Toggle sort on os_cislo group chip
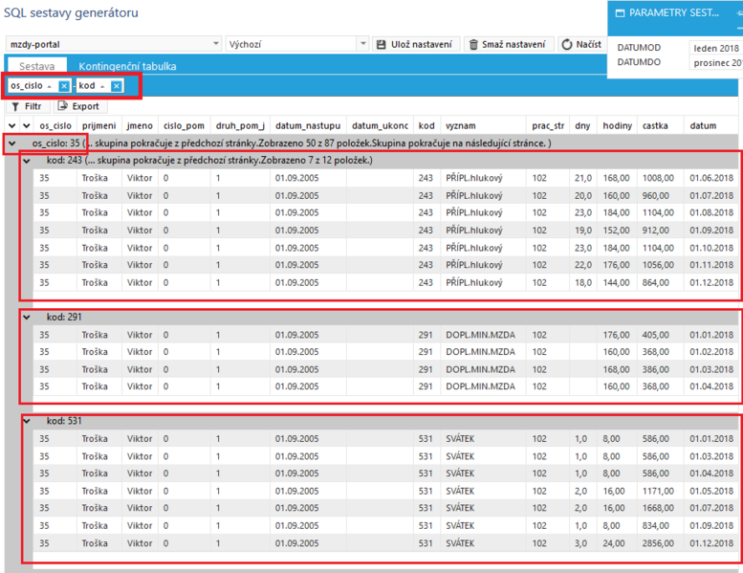 50,86
